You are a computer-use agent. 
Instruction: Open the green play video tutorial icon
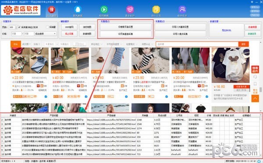coord(104,10)
